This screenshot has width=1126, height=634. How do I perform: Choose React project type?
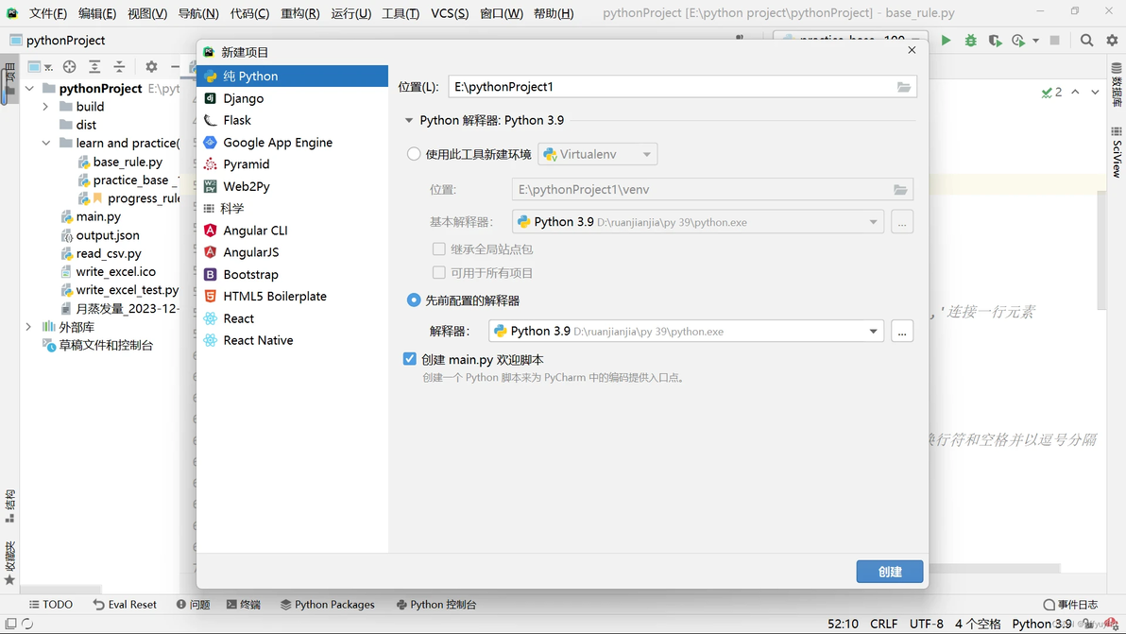tap(292, 318)
